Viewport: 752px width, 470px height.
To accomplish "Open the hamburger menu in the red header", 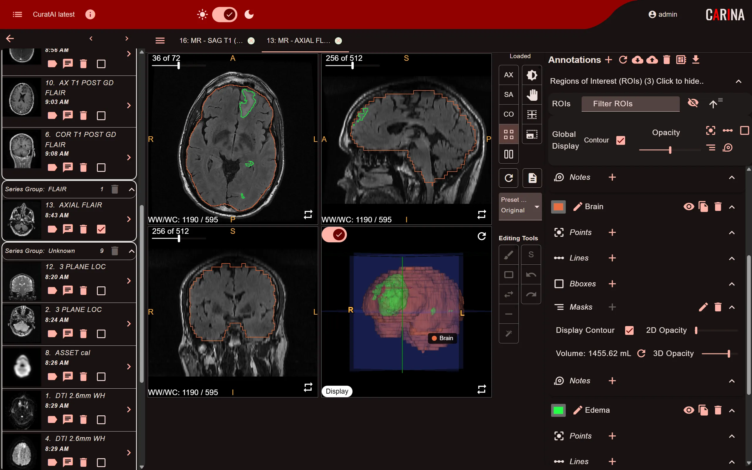I will tap(17, 14).
